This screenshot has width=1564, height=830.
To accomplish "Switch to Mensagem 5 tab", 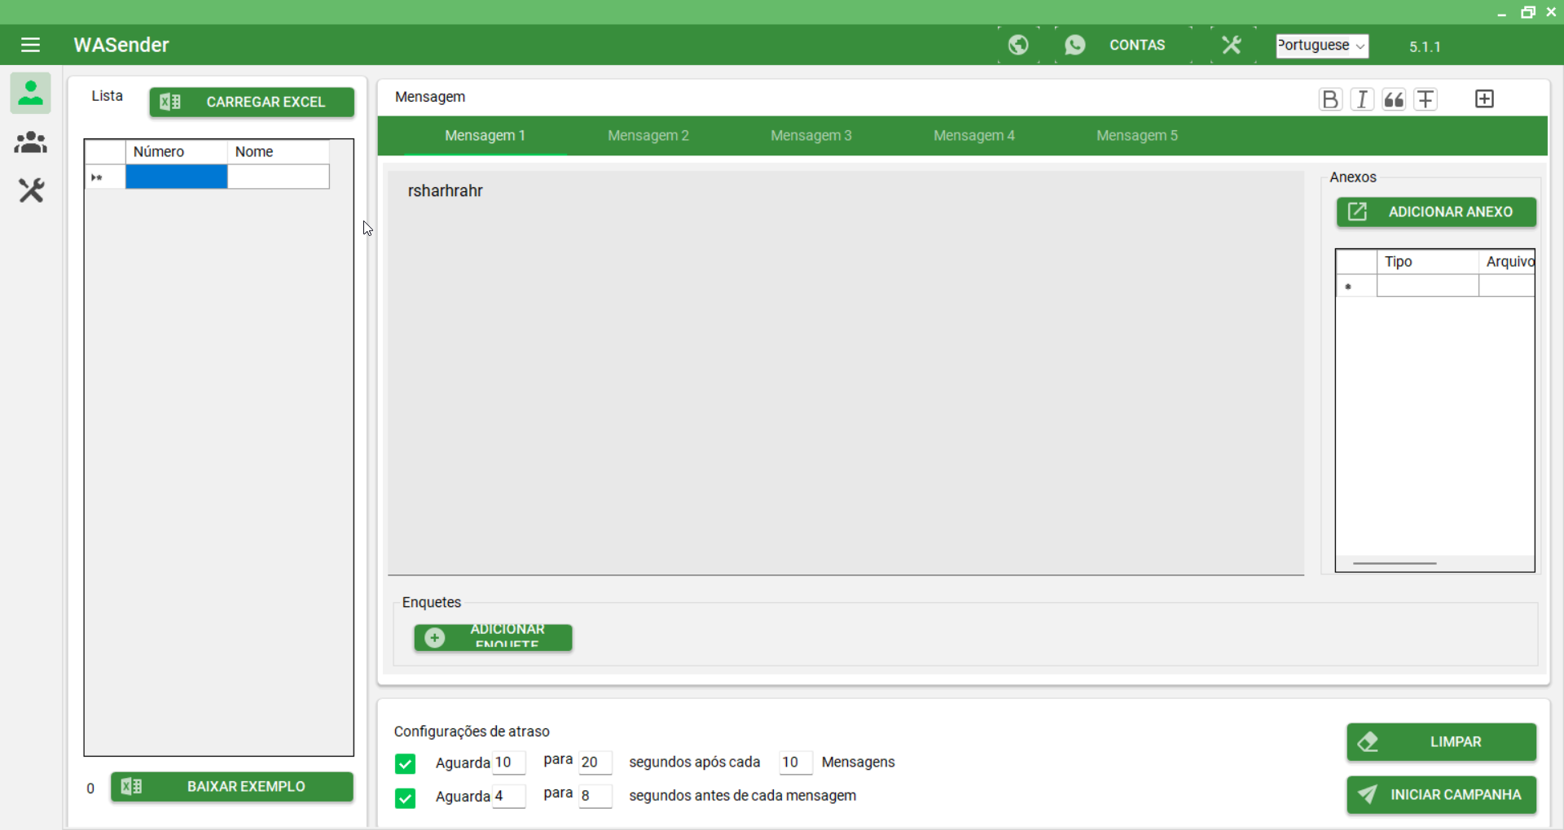I will click(1137, 136).
